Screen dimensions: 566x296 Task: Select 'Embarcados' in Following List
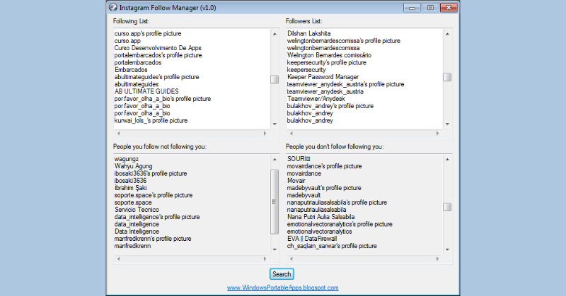(x=131, y=69)
